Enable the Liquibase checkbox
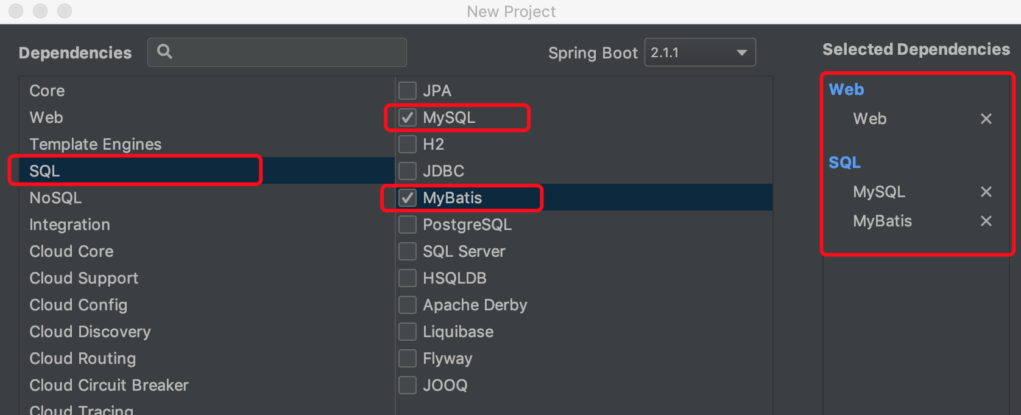This screenshot has width=1021, height=415. [x=408, y=332]
